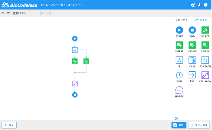This screenshot has width=212, height=130.
Task: Select the START action icon in palette
Action: coord(179,30)
